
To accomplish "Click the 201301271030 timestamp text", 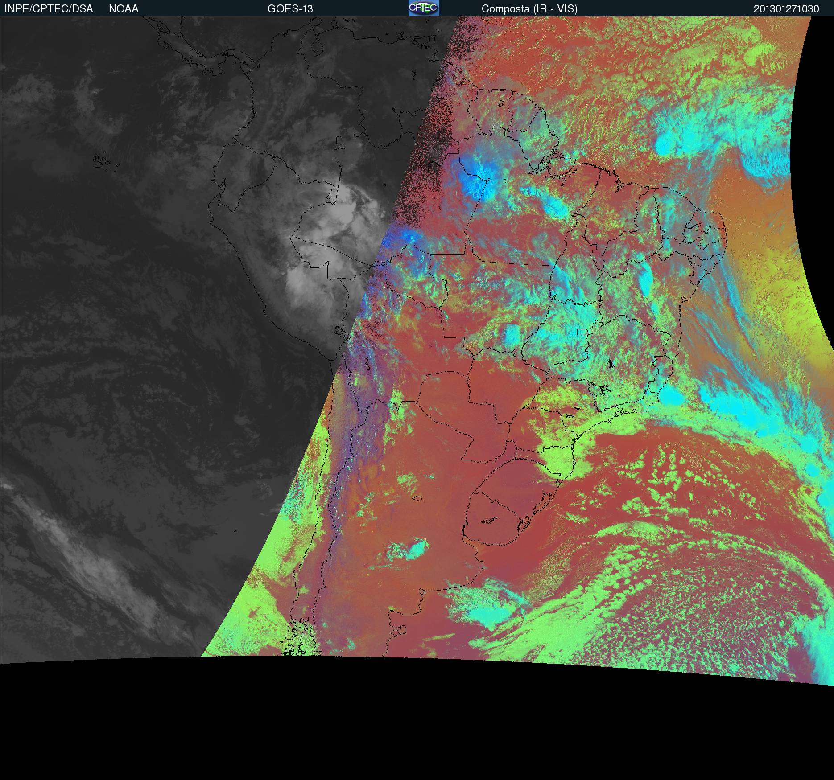I will [786, 8].
